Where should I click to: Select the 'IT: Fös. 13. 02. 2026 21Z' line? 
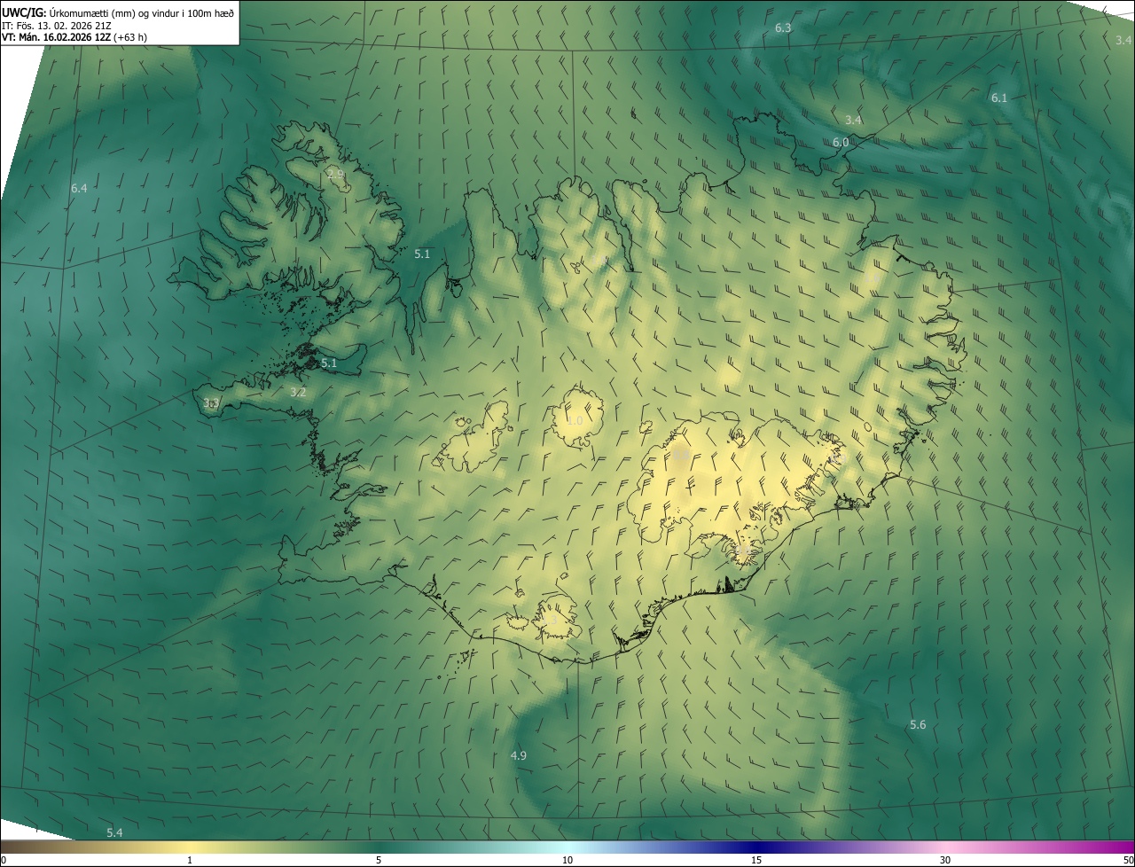coord(57,26)
